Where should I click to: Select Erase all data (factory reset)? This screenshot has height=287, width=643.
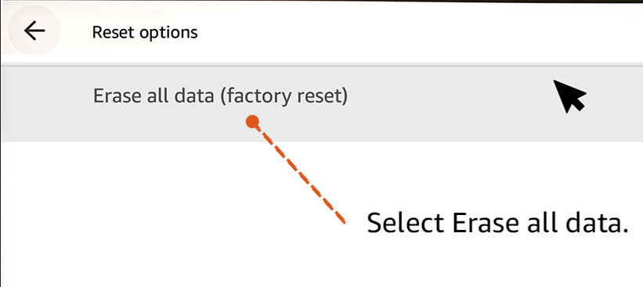click(321, 104)
